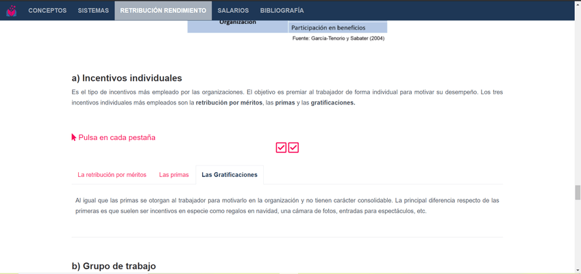Select RETRIBUCIÓN RENDIMIENTO navigation item
The height and width of the screenshot is (274, 581).
point(163,11)
